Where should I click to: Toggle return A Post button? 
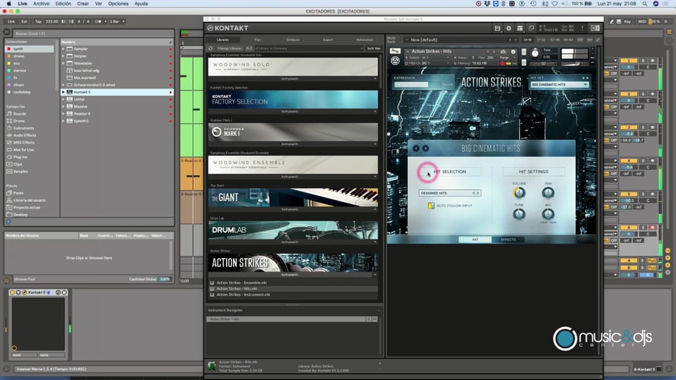pyautogui.click(x=651, y=260)
